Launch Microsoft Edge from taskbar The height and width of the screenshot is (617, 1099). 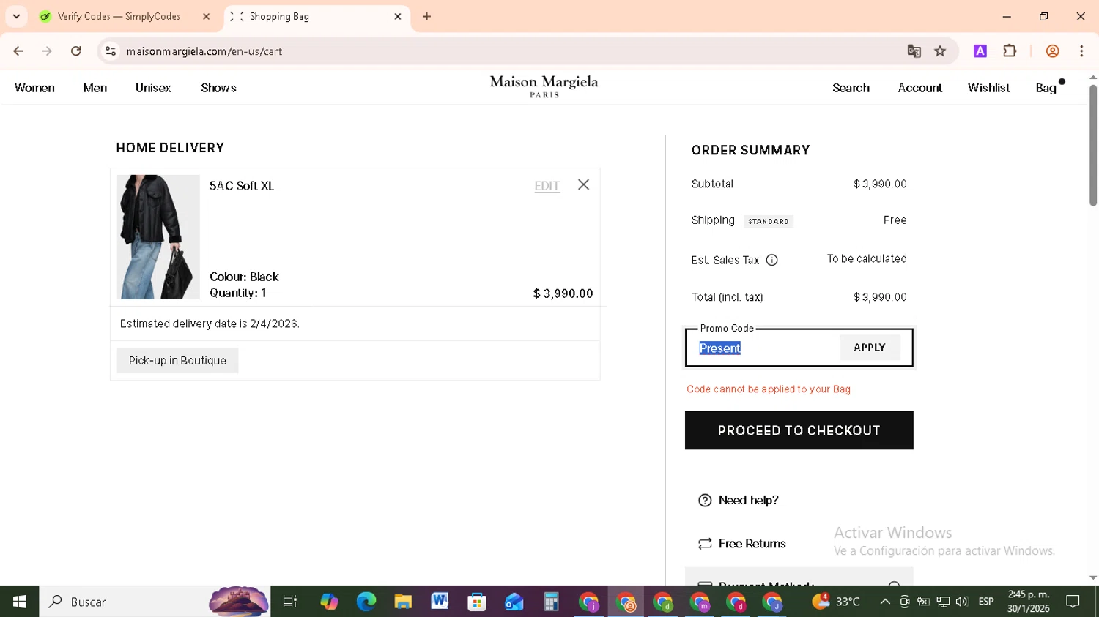(x=366, y=602)
